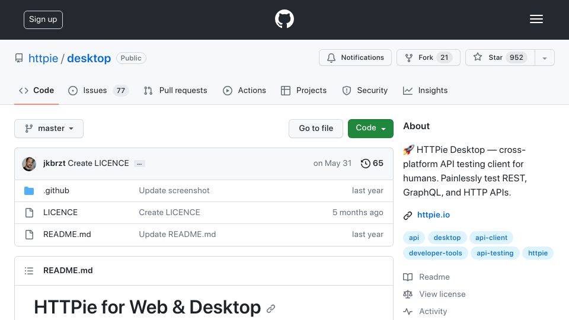Click the README.md header title
569x320 pixels.
click(x=68, y=271)
